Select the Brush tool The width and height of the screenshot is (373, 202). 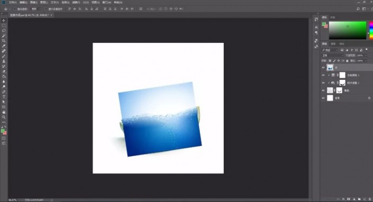[4, 56]
